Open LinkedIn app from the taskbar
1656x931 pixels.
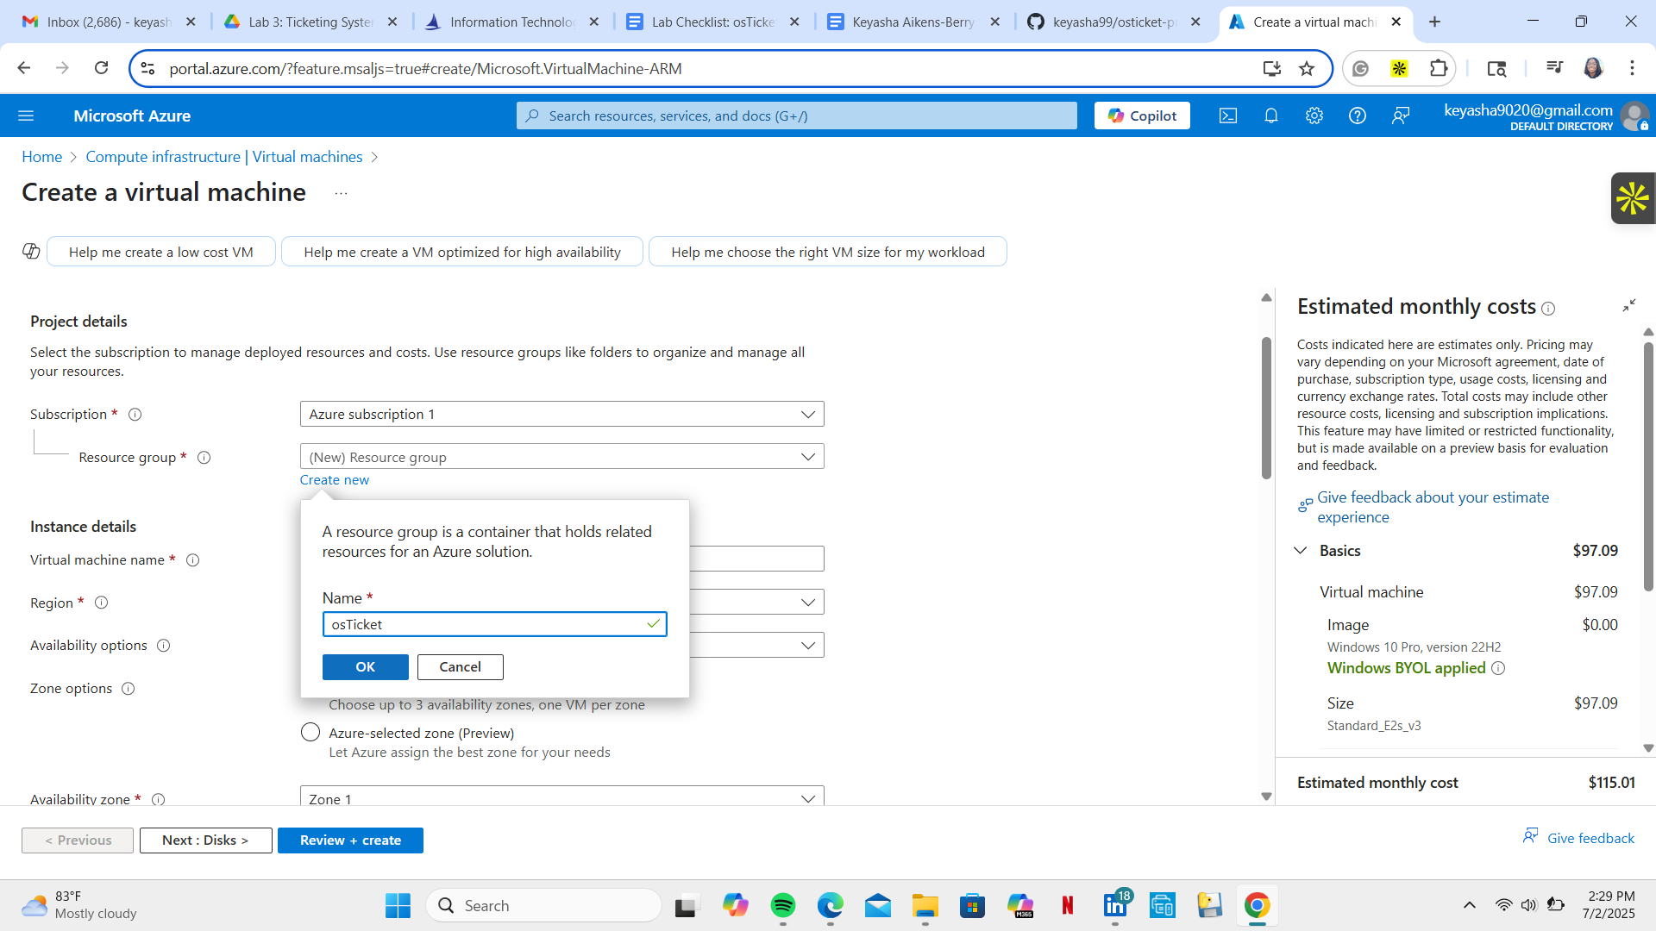pyautogui.click(x=1115, y=905)
